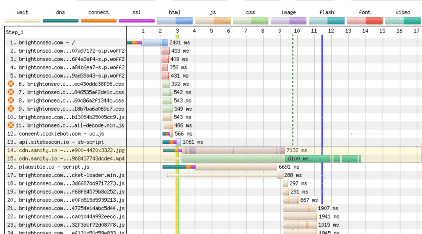This screenshot has height=234, width=422.
Task: Select request 22 ca01044a992eecc.js
Action: 66,216
